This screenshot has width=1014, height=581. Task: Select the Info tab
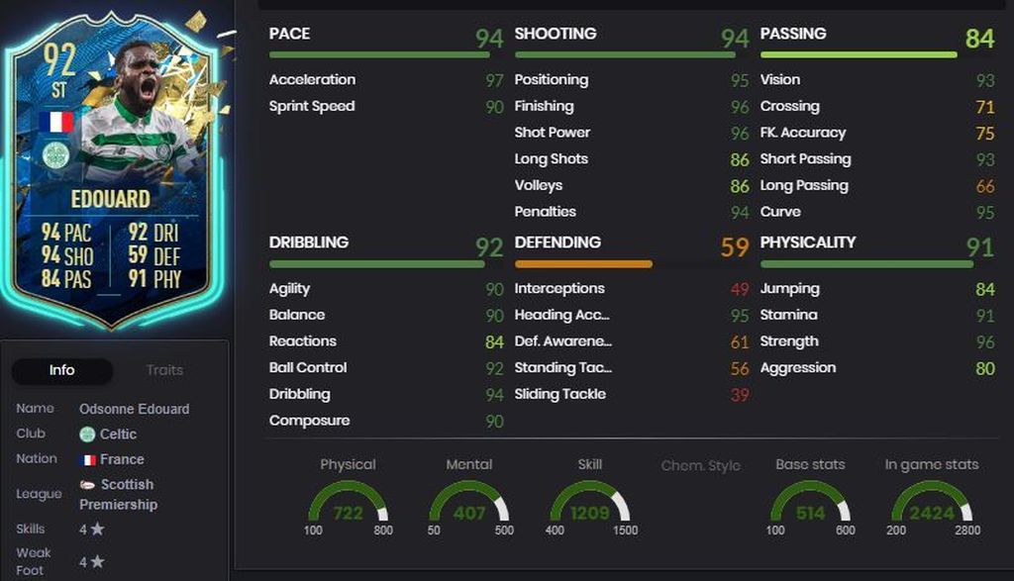pos(62,370)
